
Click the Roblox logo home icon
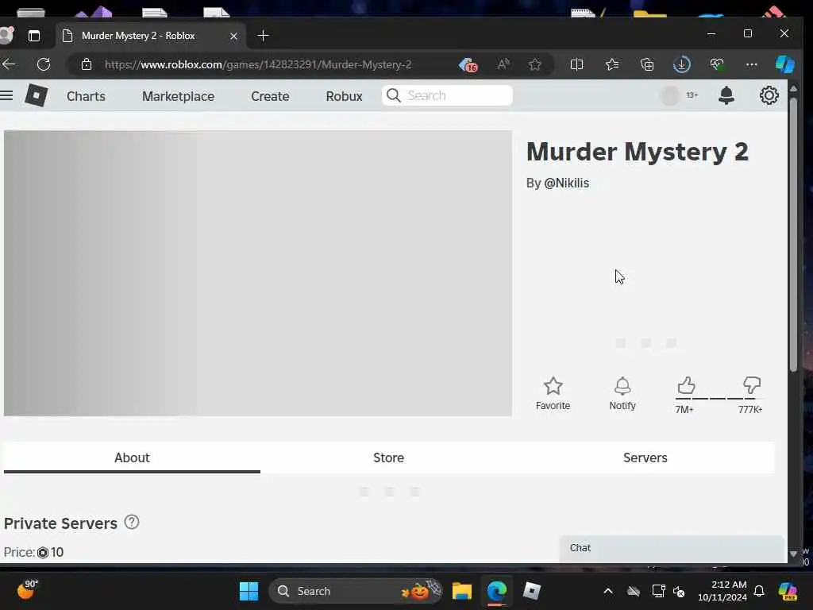(37, 95)
